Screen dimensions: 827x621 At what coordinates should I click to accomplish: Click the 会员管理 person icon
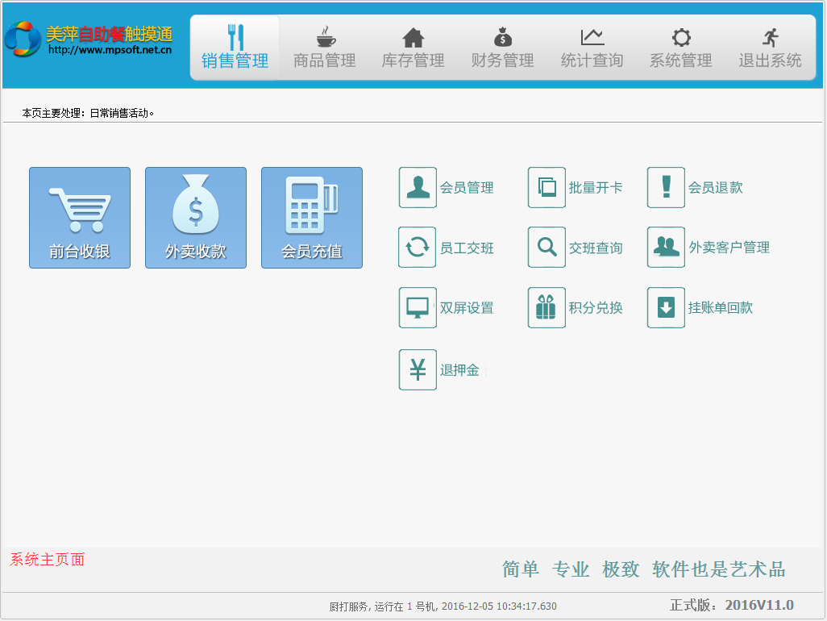pyautogui.click(x=418, y=188)
